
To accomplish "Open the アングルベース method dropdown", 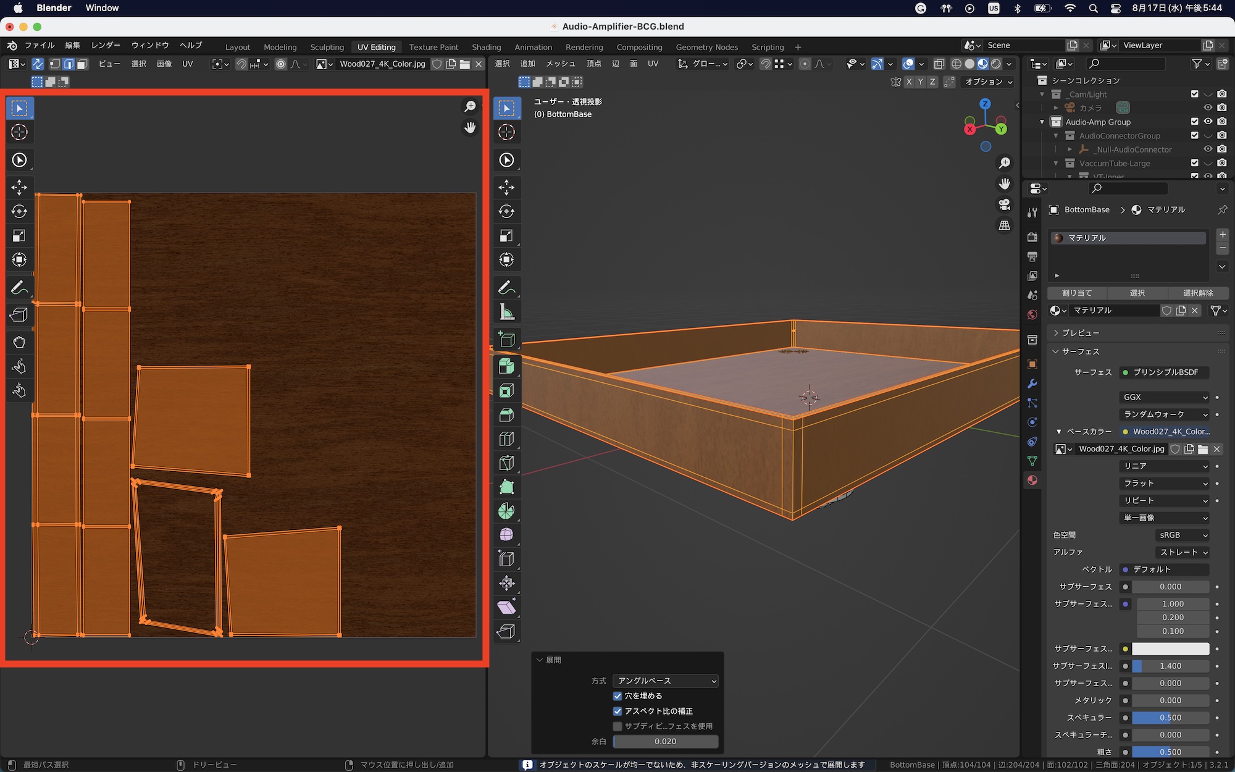I will [x=665, y=681].
